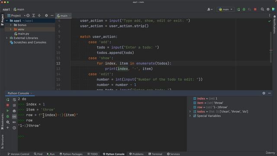
Task: Select the Python Console tab header
Action: [18, 93]
